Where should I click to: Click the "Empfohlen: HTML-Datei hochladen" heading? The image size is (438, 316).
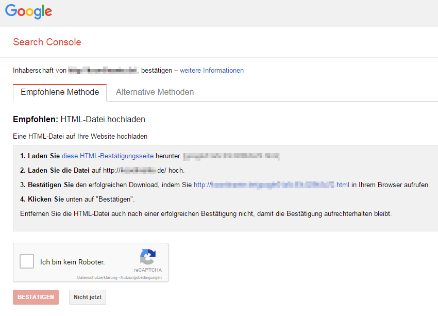(x=79, y=119)
